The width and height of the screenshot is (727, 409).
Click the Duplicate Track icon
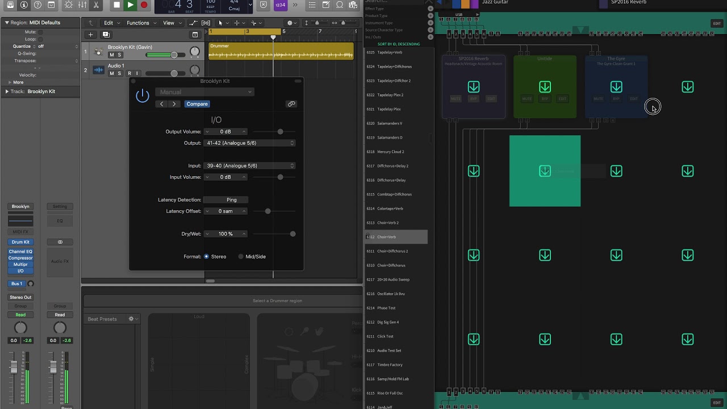106,35
